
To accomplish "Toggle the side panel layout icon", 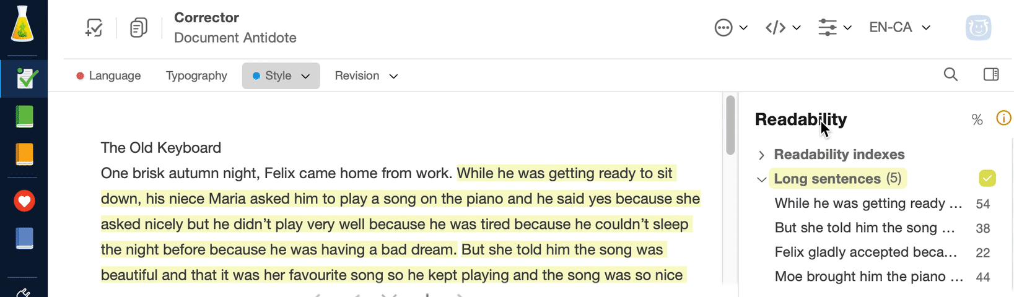I will [x=990, y=75].
